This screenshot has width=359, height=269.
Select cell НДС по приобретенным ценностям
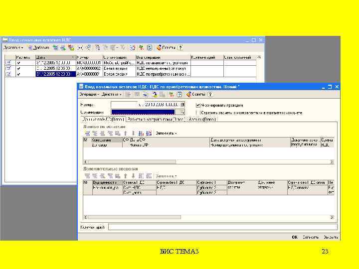click(x=163, y=74)
